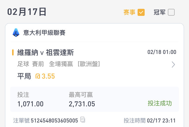Click the 02月17日 date heading
The image size is (189, 127).
tap(27, 12)
